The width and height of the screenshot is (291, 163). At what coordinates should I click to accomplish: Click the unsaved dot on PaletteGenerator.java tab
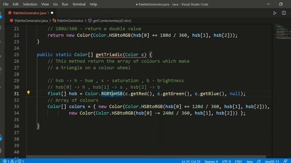52,13
